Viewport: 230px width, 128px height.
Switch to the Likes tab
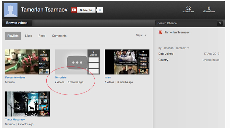click(28, 36)
